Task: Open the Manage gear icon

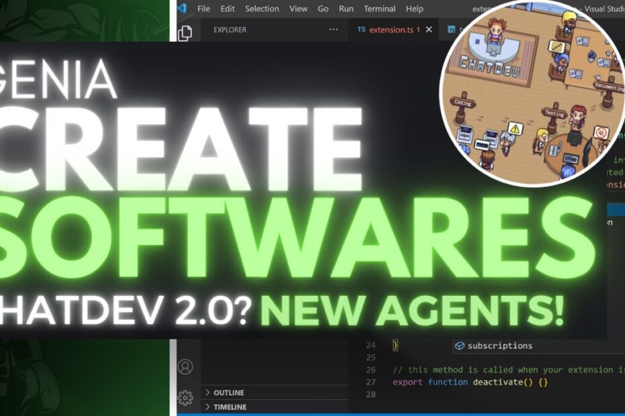Action: [x=185, y=398]
